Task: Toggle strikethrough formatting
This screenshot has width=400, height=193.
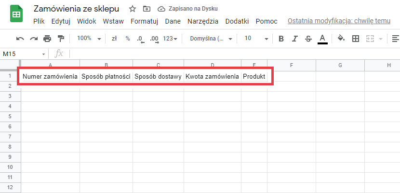Action: click(x=308, y=39)
